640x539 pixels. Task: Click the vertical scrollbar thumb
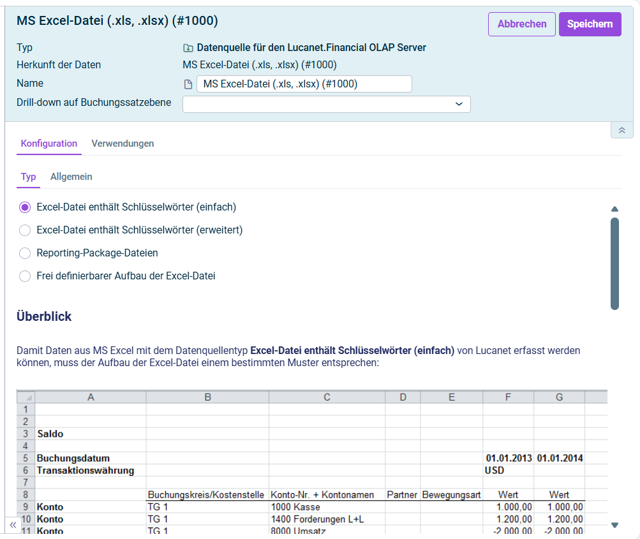click(614, 263)
